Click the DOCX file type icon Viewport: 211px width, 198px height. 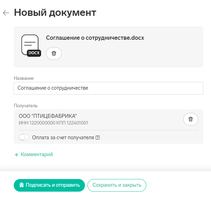tap(31, 46)
